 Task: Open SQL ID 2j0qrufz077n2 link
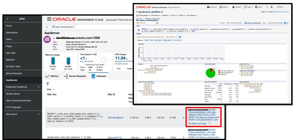(115, 138)
